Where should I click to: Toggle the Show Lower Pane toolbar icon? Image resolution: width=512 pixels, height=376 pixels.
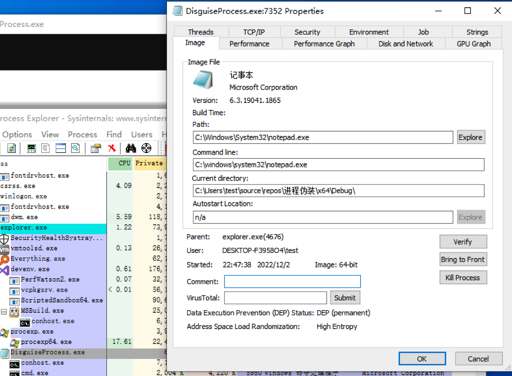(61, 148)
